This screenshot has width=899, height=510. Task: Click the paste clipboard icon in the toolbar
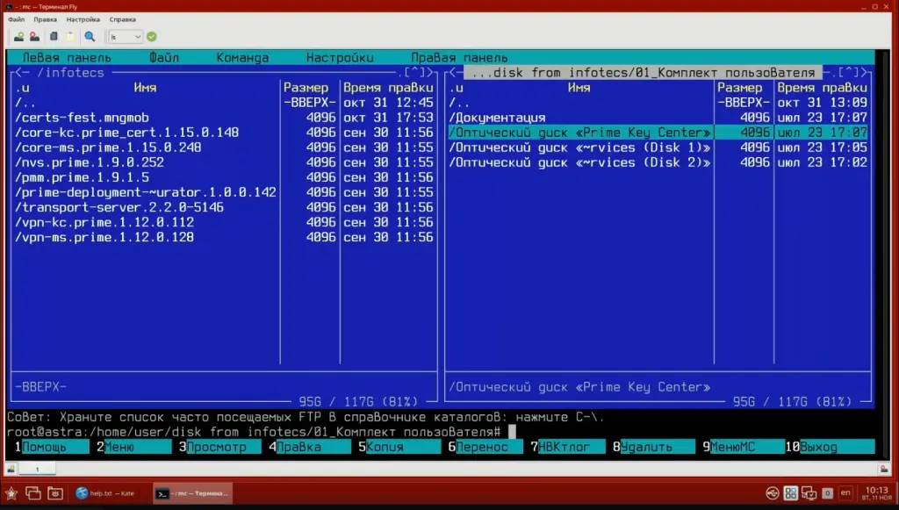coord(70,37)
